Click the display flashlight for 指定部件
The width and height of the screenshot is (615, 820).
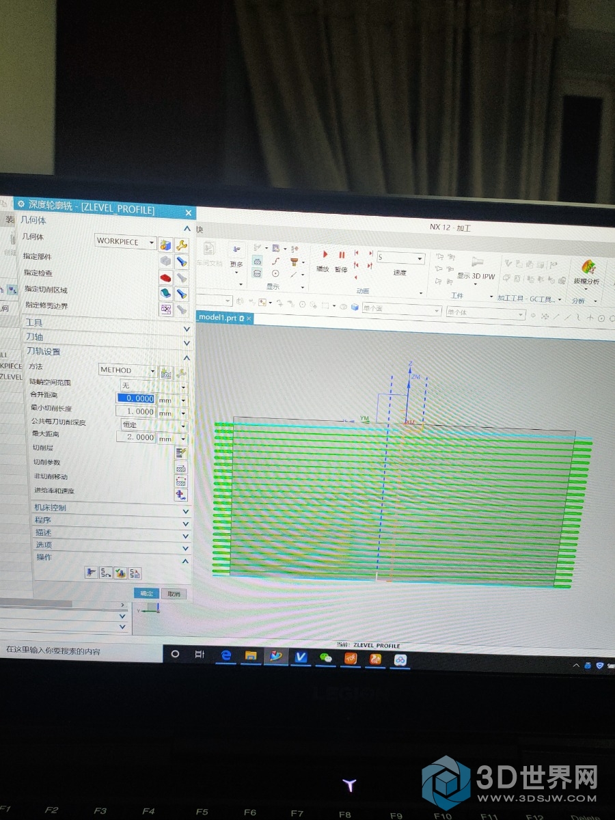[x=182, y=261]
